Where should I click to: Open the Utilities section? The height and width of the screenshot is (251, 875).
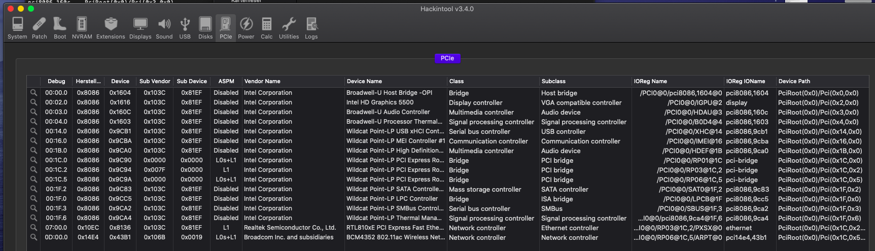point(289,27)
